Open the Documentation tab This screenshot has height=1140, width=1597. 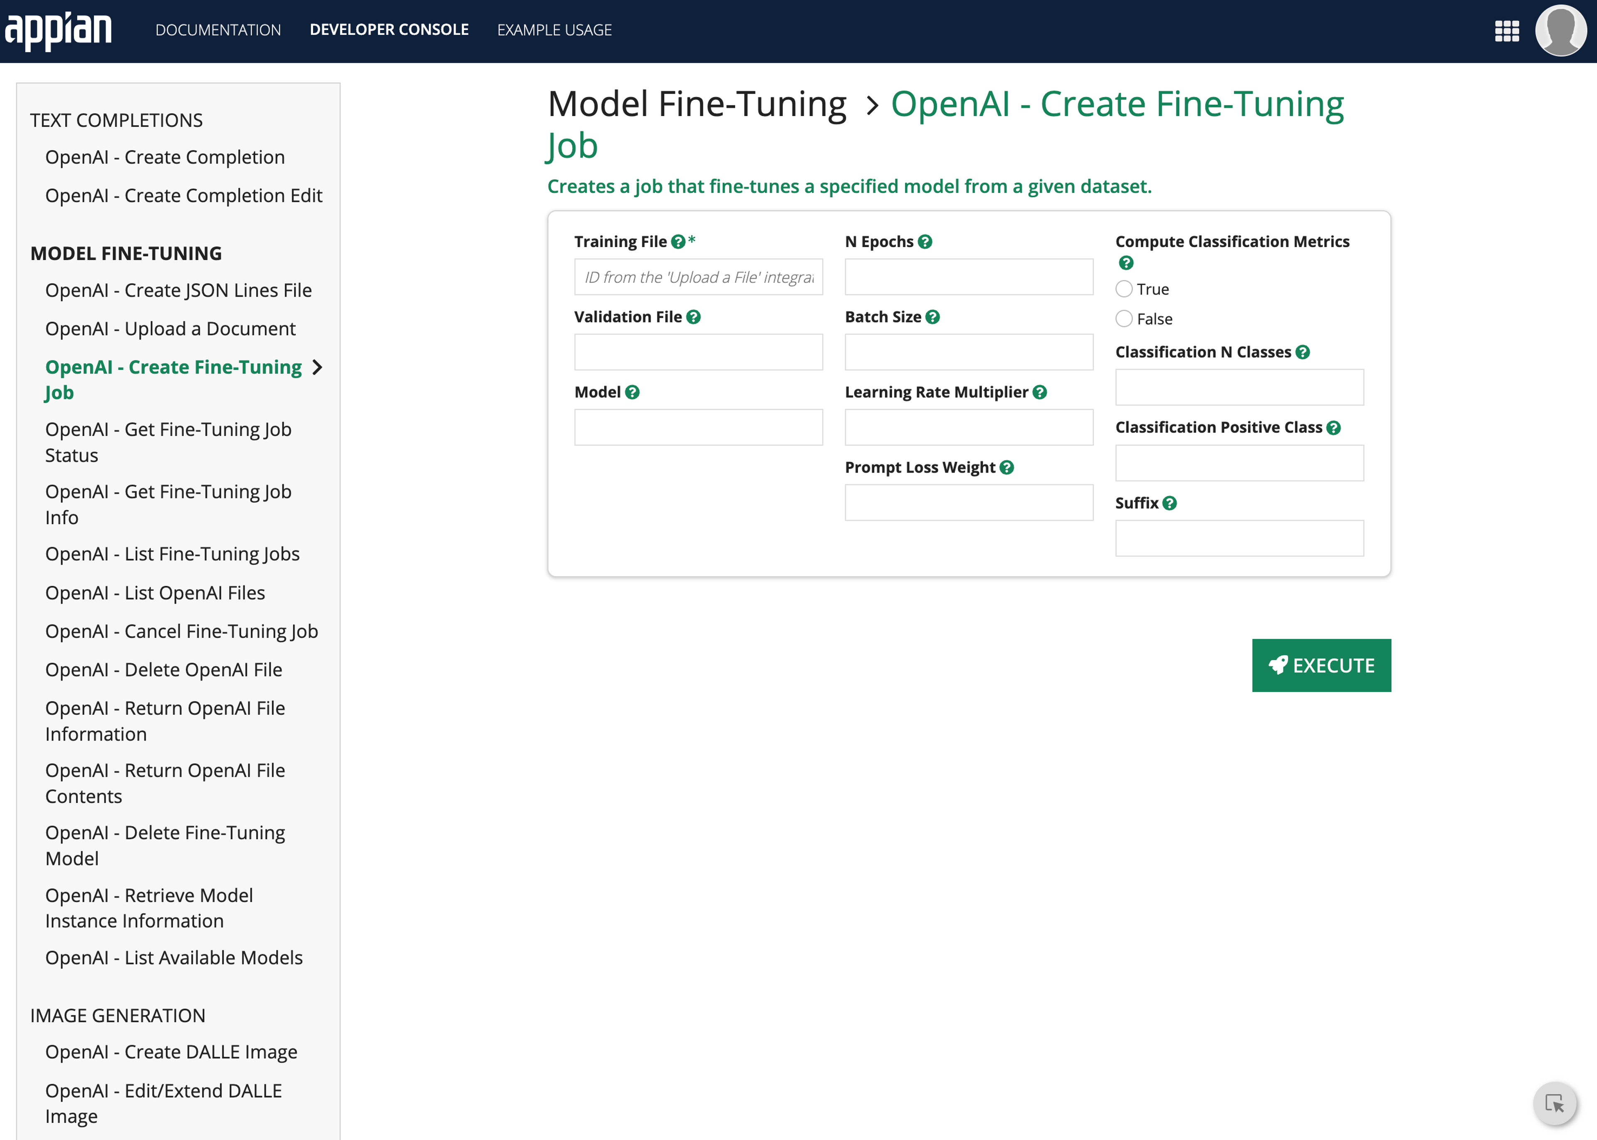click(218, 30)
